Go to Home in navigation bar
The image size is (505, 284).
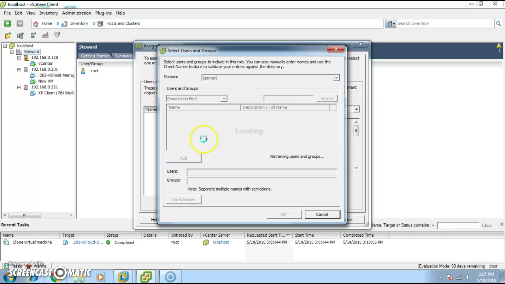point(43,24)
